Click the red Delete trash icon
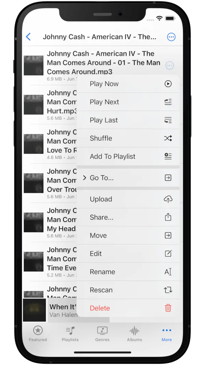205x365 pixels. click(x=168, y=308)
